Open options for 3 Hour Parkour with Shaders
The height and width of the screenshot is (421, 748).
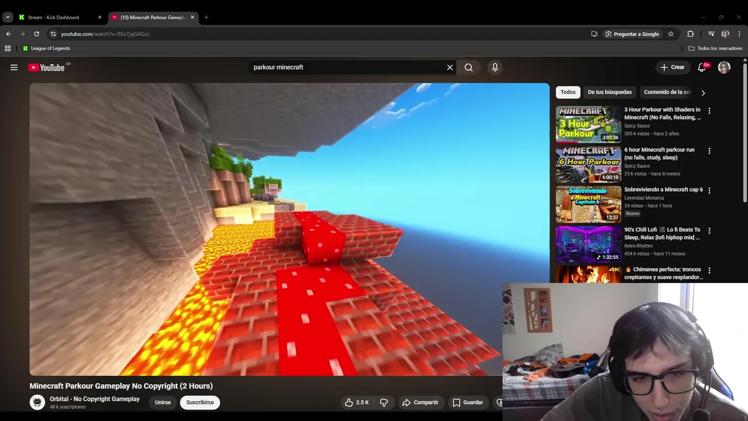[709, 111]
